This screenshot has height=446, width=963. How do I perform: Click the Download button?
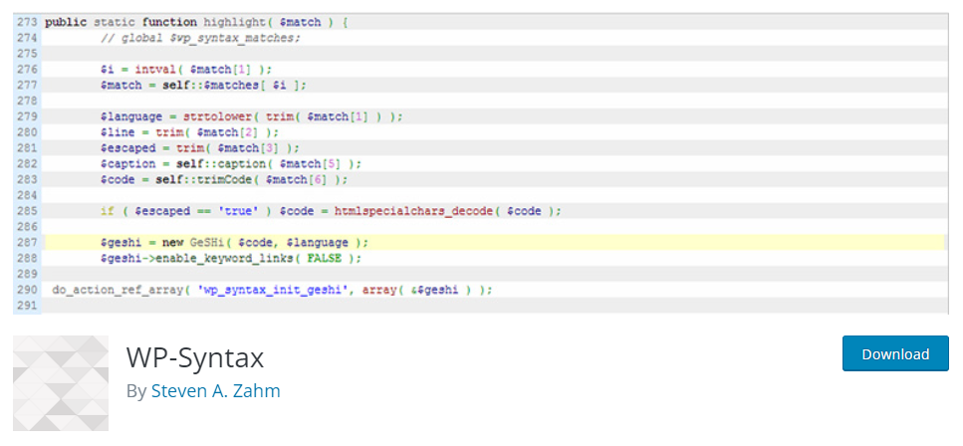pyautogui.click(x=895, y=353)
